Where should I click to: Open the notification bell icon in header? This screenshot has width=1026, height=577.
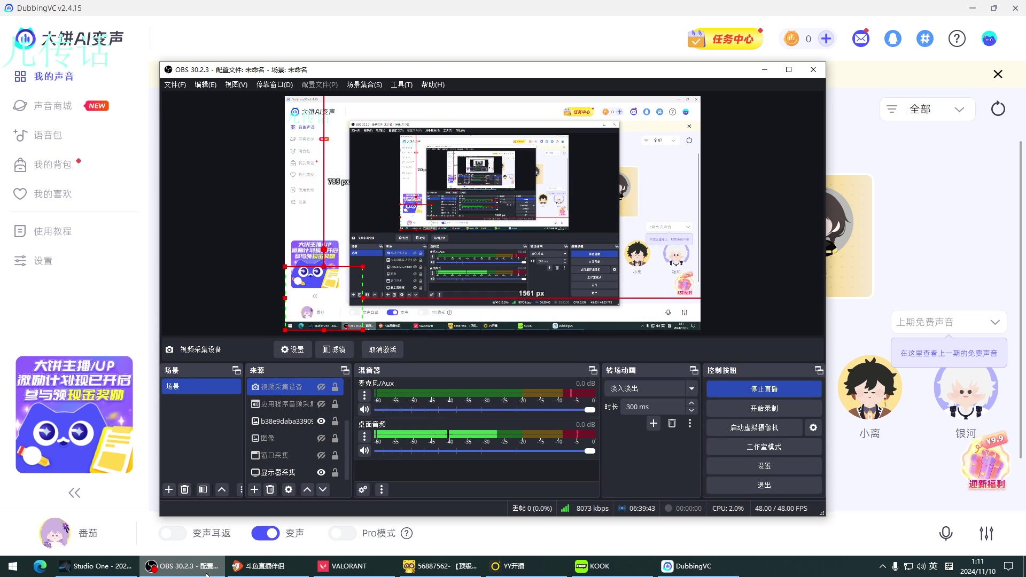coord(893,38)
